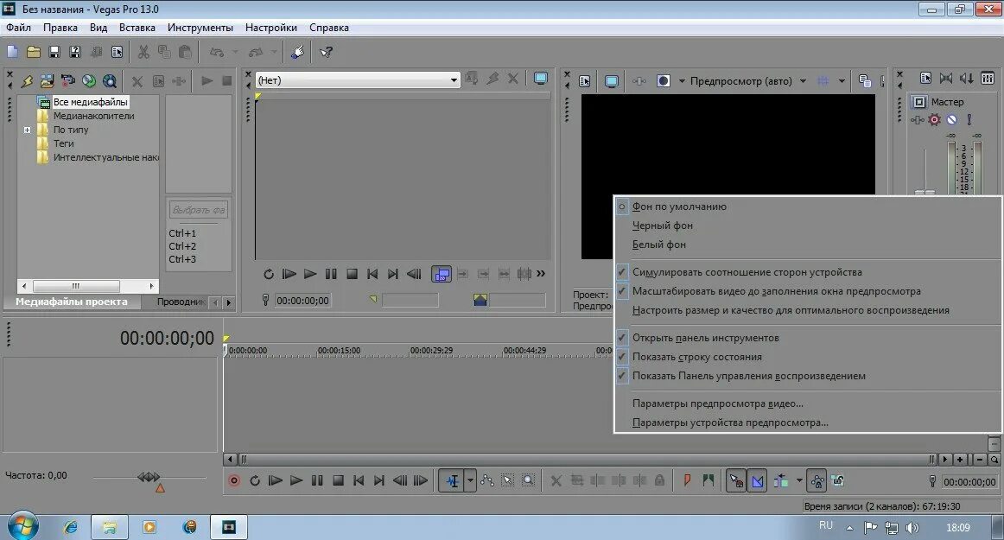
Task: Open Auto Ripple mode dropdown arrow
Action: tap(799, 480)
